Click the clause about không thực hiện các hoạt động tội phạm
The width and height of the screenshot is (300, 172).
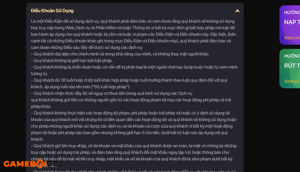coord(134,126)
